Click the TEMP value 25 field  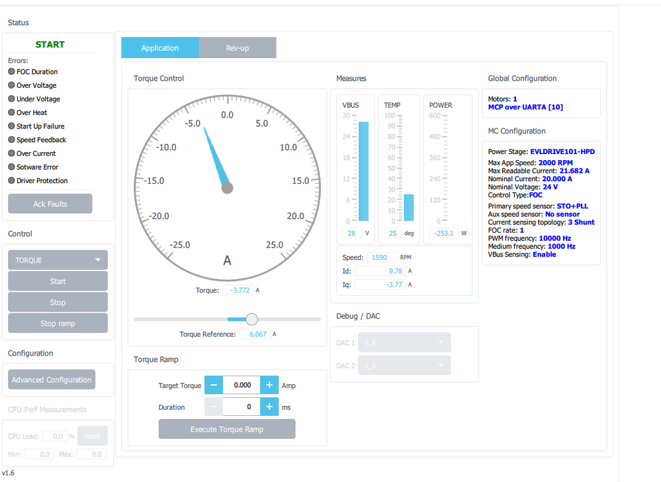pos(392,233)
